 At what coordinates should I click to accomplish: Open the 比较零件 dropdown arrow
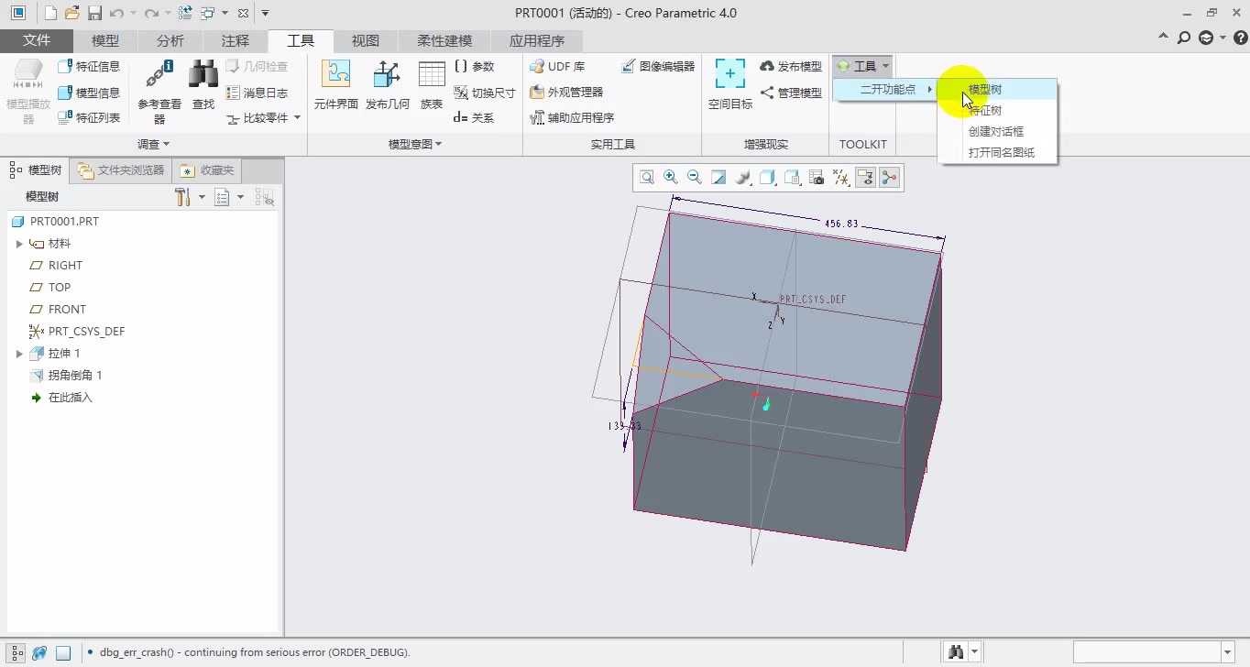click(297, 118)
